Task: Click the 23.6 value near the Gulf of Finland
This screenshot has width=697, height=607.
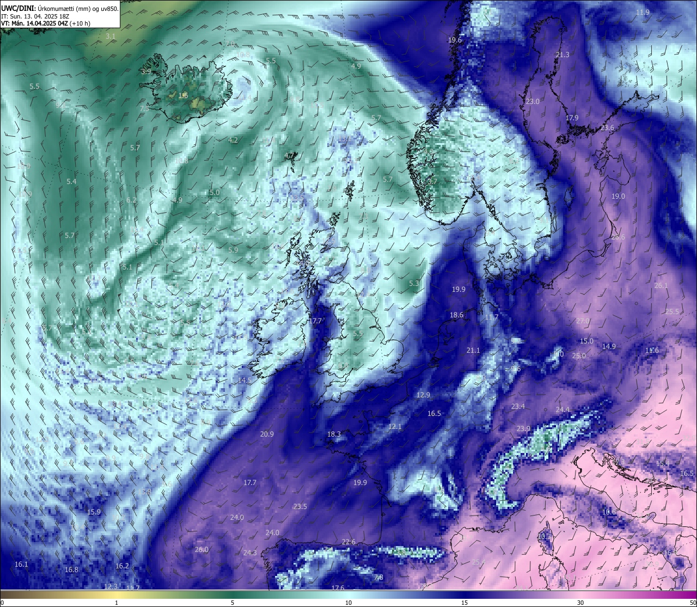Action: [x=607, y=128]
